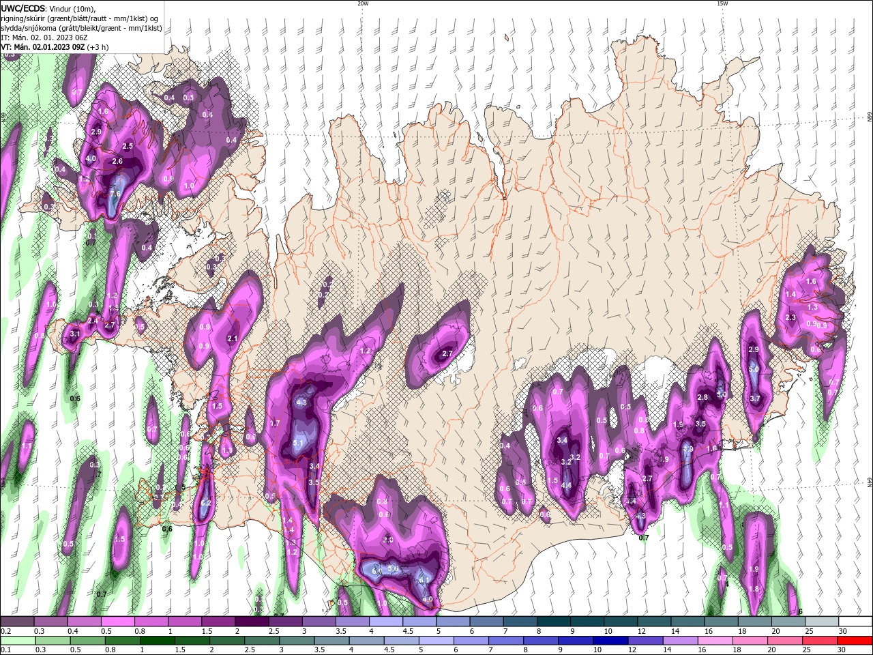Viewport: 873px width, 655px height.
Task: Click the bright pink swatch between 0.5 and 0.8
Action: coord(117,622)
